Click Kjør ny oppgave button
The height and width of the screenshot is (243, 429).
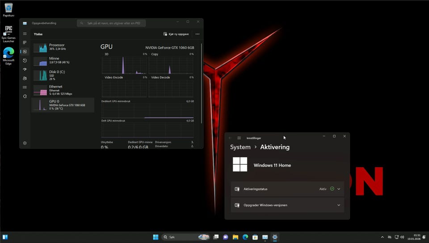(176, 34)
